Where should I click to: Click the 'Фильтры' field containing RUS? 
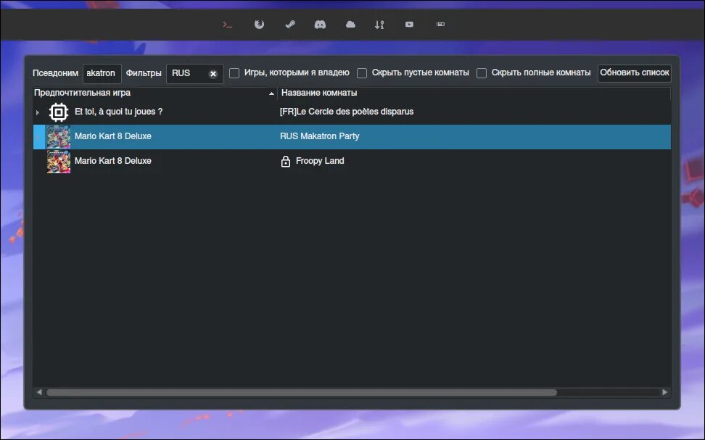[x=194, y=74]
